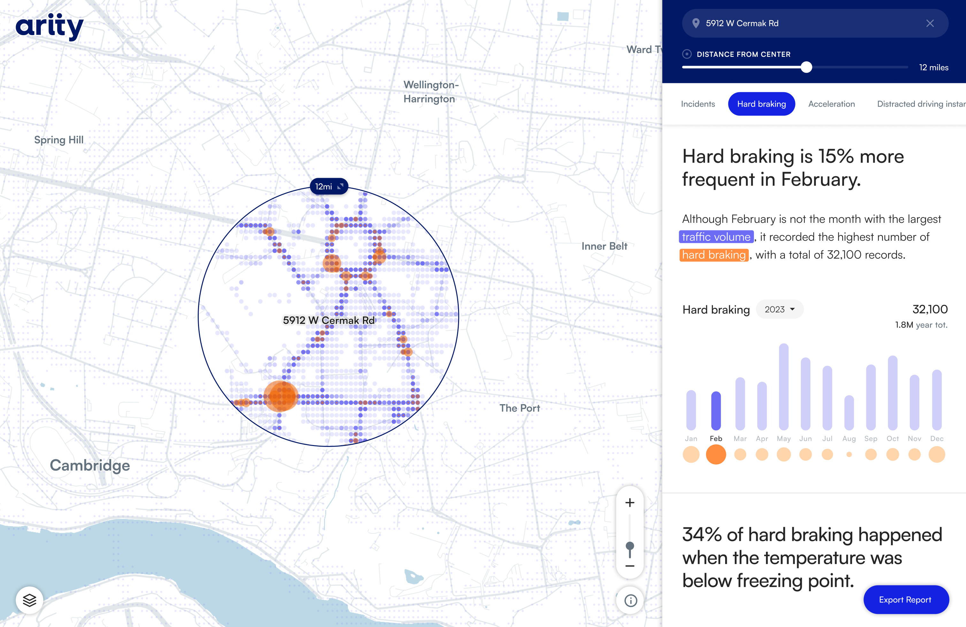Click the Distance From Center target icon
This screenshot has width=966, height=627.
pos(687,54)
